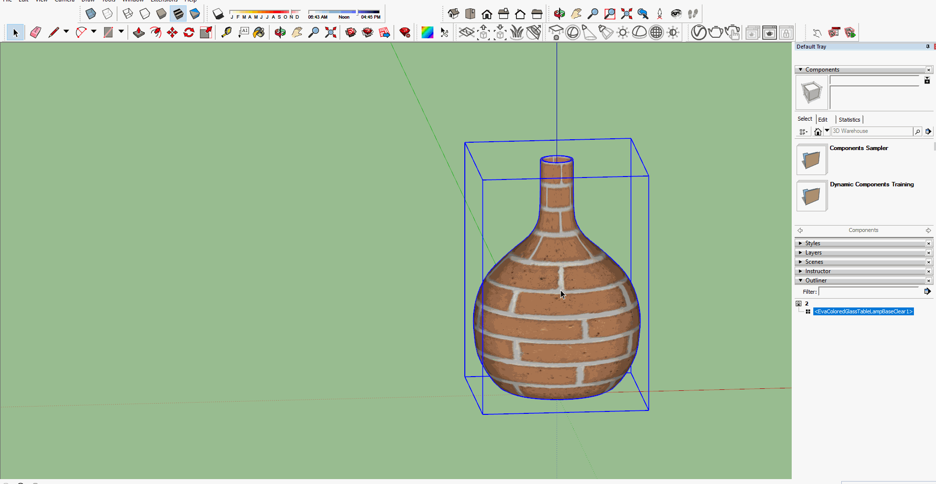Viewport: 936px width, 484px height.
Task: Toggle the Shadows display button
Action: pos(218,14)
